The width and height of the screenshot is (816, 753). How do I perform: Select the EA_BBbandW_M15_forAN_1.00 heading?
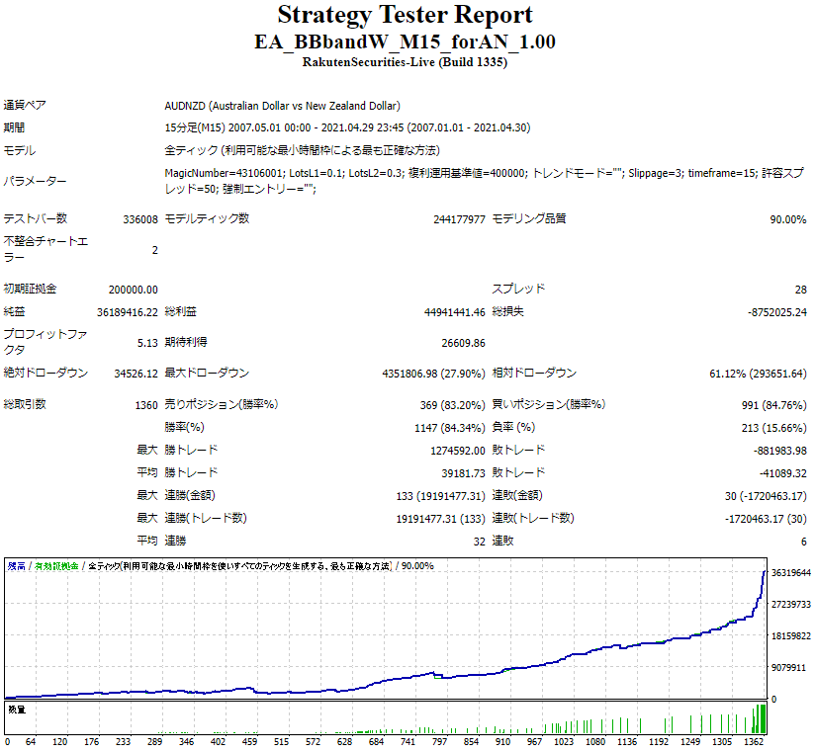405,42
